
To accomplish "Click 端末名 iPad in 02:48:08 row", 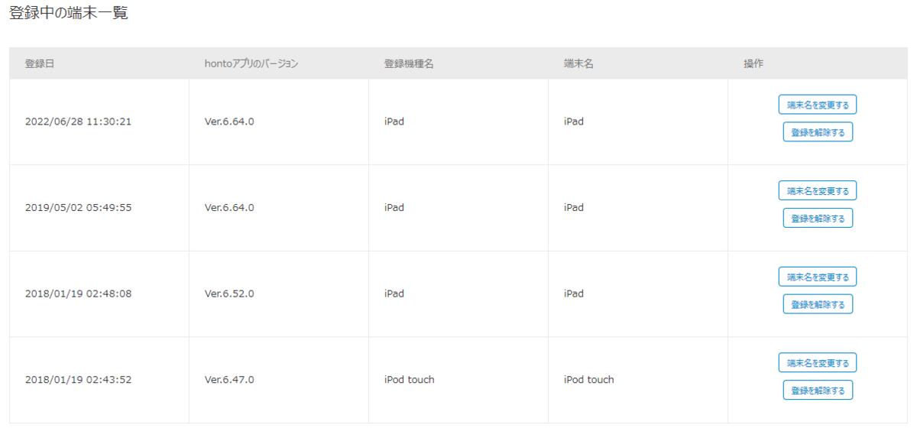I will (x=574, y=293).
